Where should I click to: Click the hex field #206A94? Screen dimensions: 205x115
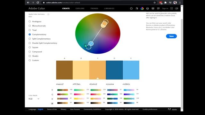(x=110, y=84)
